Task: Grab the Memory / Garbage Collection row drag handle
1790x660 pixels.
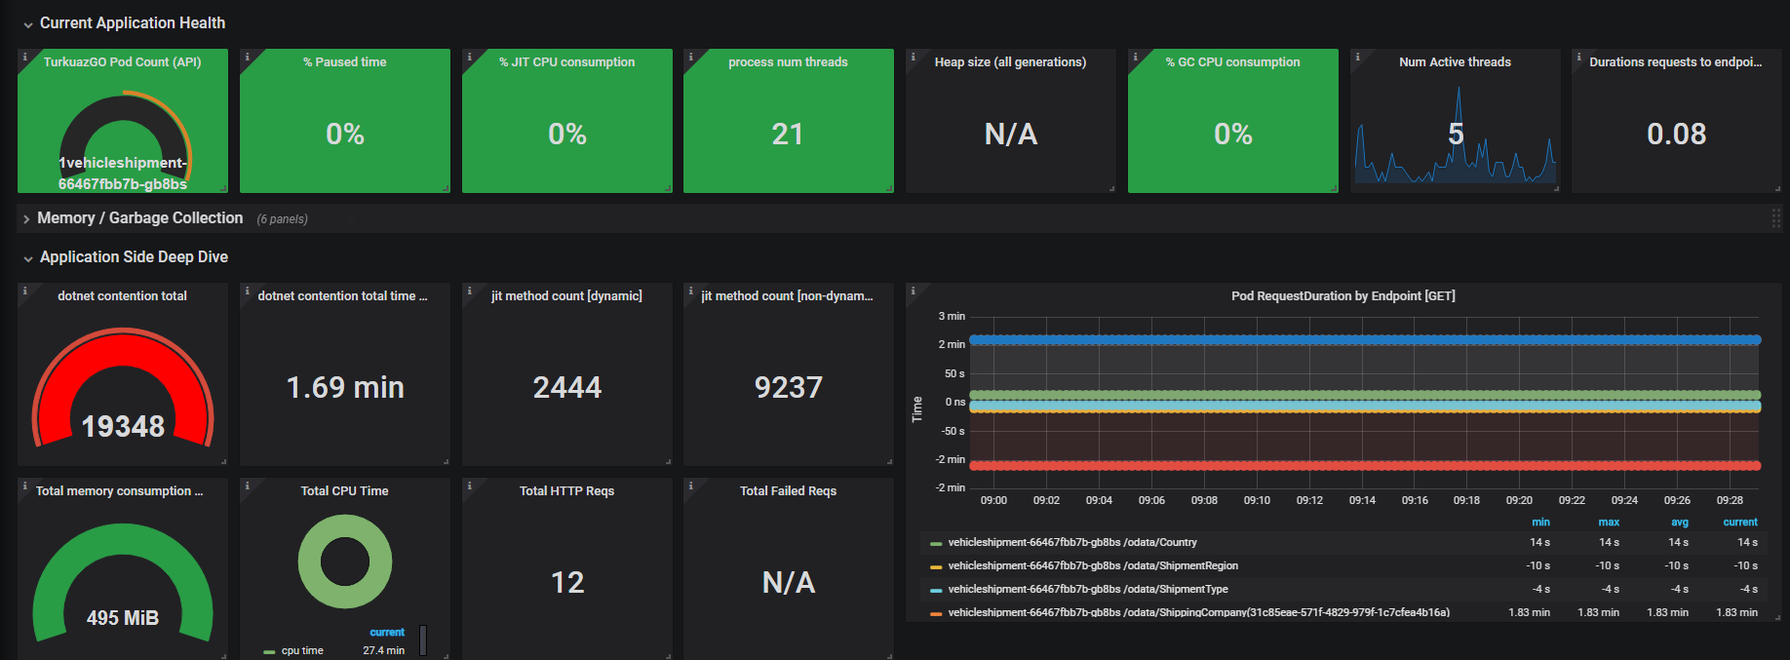Action: pos(1775,218)
